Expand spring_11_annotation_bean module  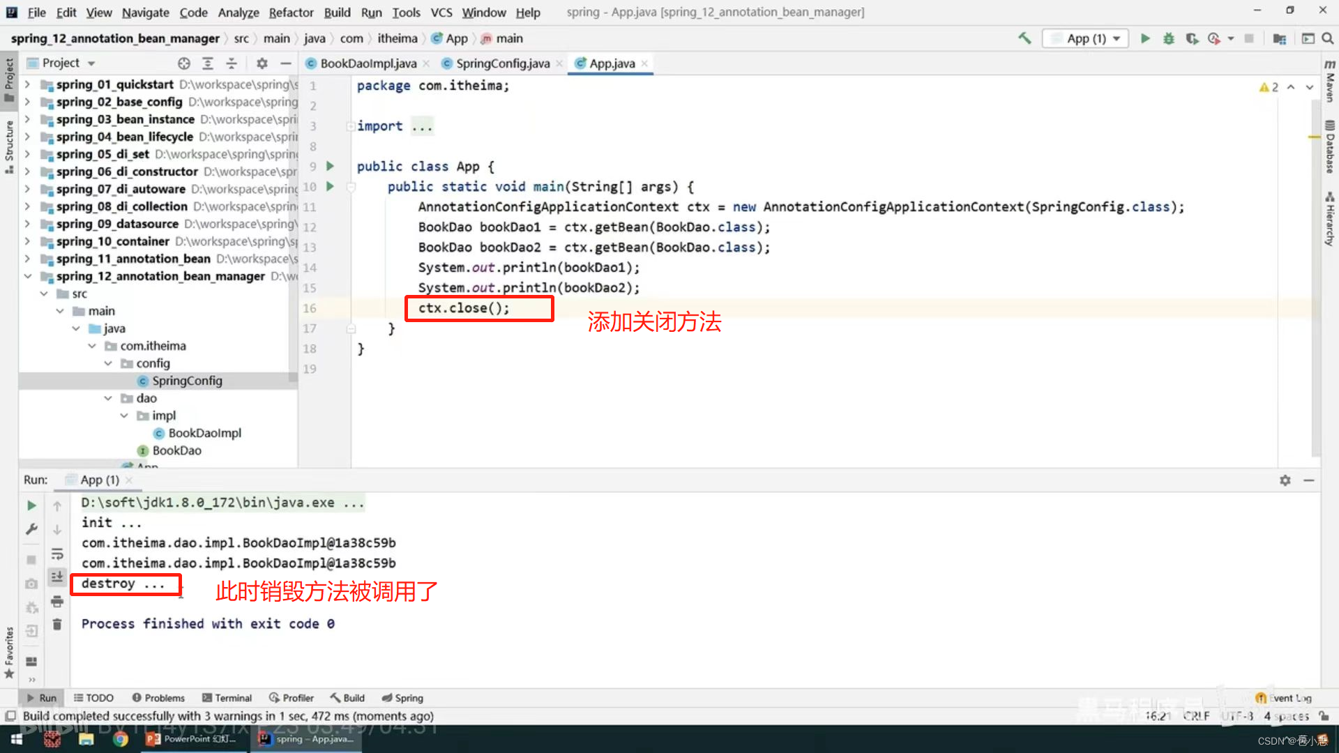pos(27,259)
